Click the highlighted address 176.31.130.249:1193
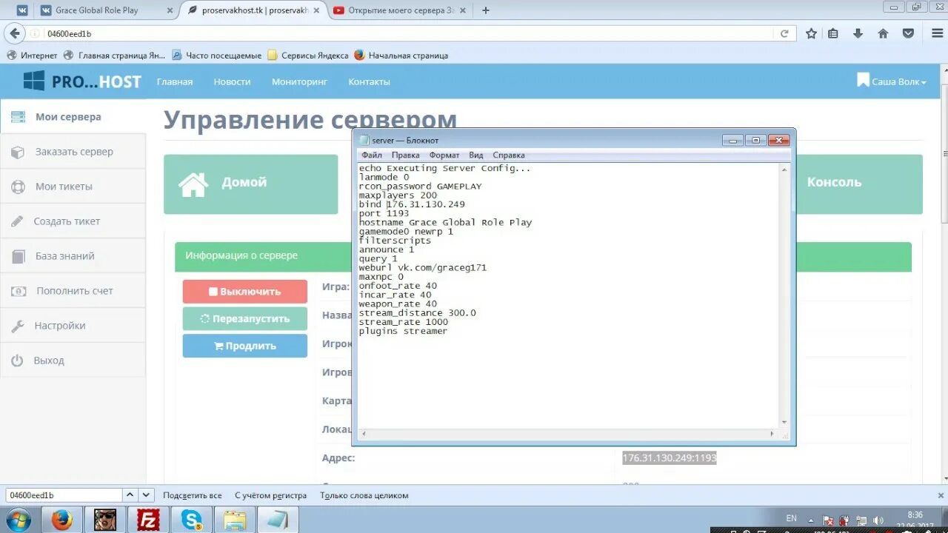The height and width of the screenshot is (533, 948). [x=670, y=458]
